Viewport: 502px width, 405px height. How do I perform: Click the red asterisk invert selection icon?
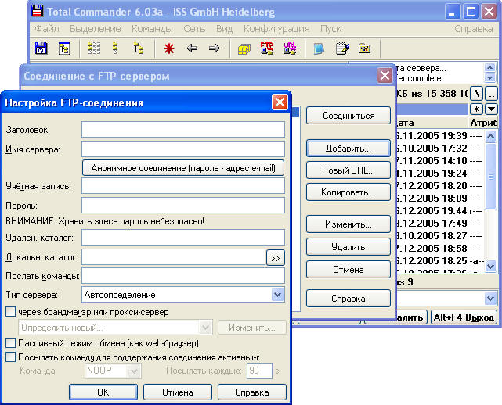click(169, 48)
